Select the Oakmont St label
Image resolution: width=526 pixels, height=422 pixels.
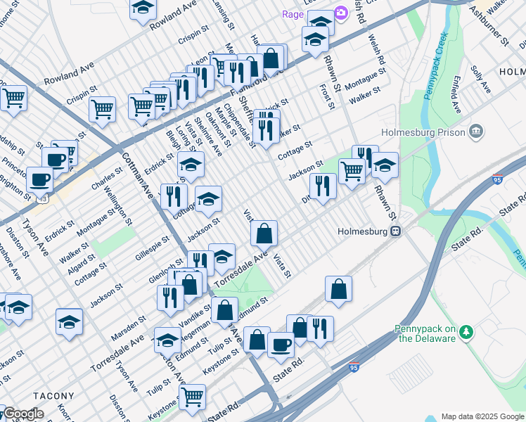coord(219,130)
